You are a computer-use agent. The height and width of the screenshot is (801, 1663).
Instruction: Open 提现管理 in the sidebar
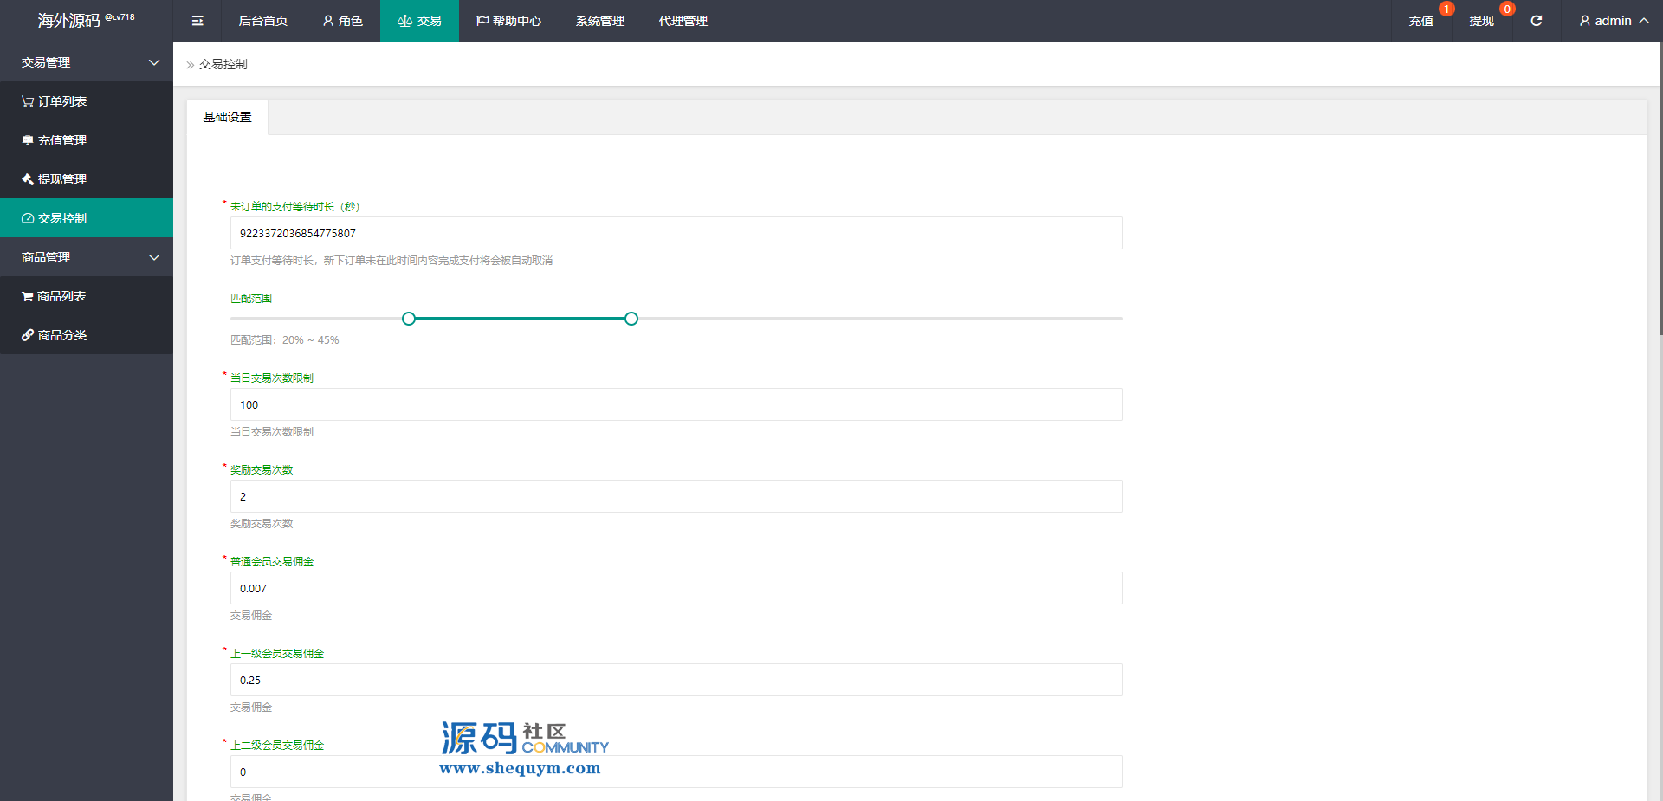[x=87, y=179]
